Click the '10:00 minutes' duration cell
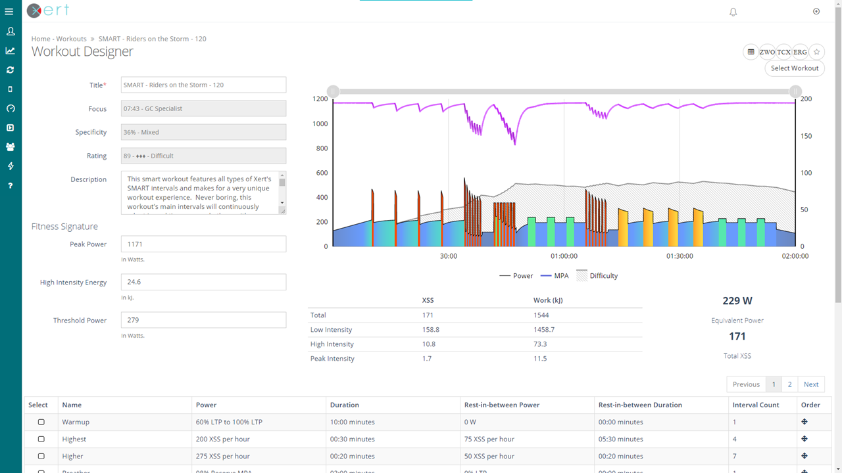This screenshot has height=473, width=842. (x=393, y=422)
